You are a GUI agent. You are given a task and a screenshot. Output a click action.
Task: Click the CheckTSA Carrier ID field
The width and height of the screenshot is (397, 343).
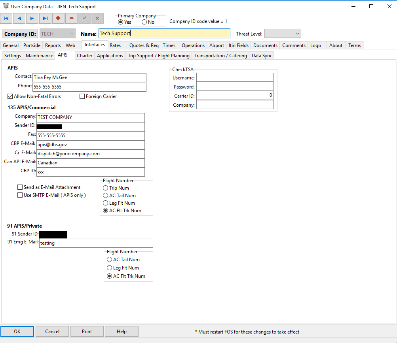coord(235,96)
